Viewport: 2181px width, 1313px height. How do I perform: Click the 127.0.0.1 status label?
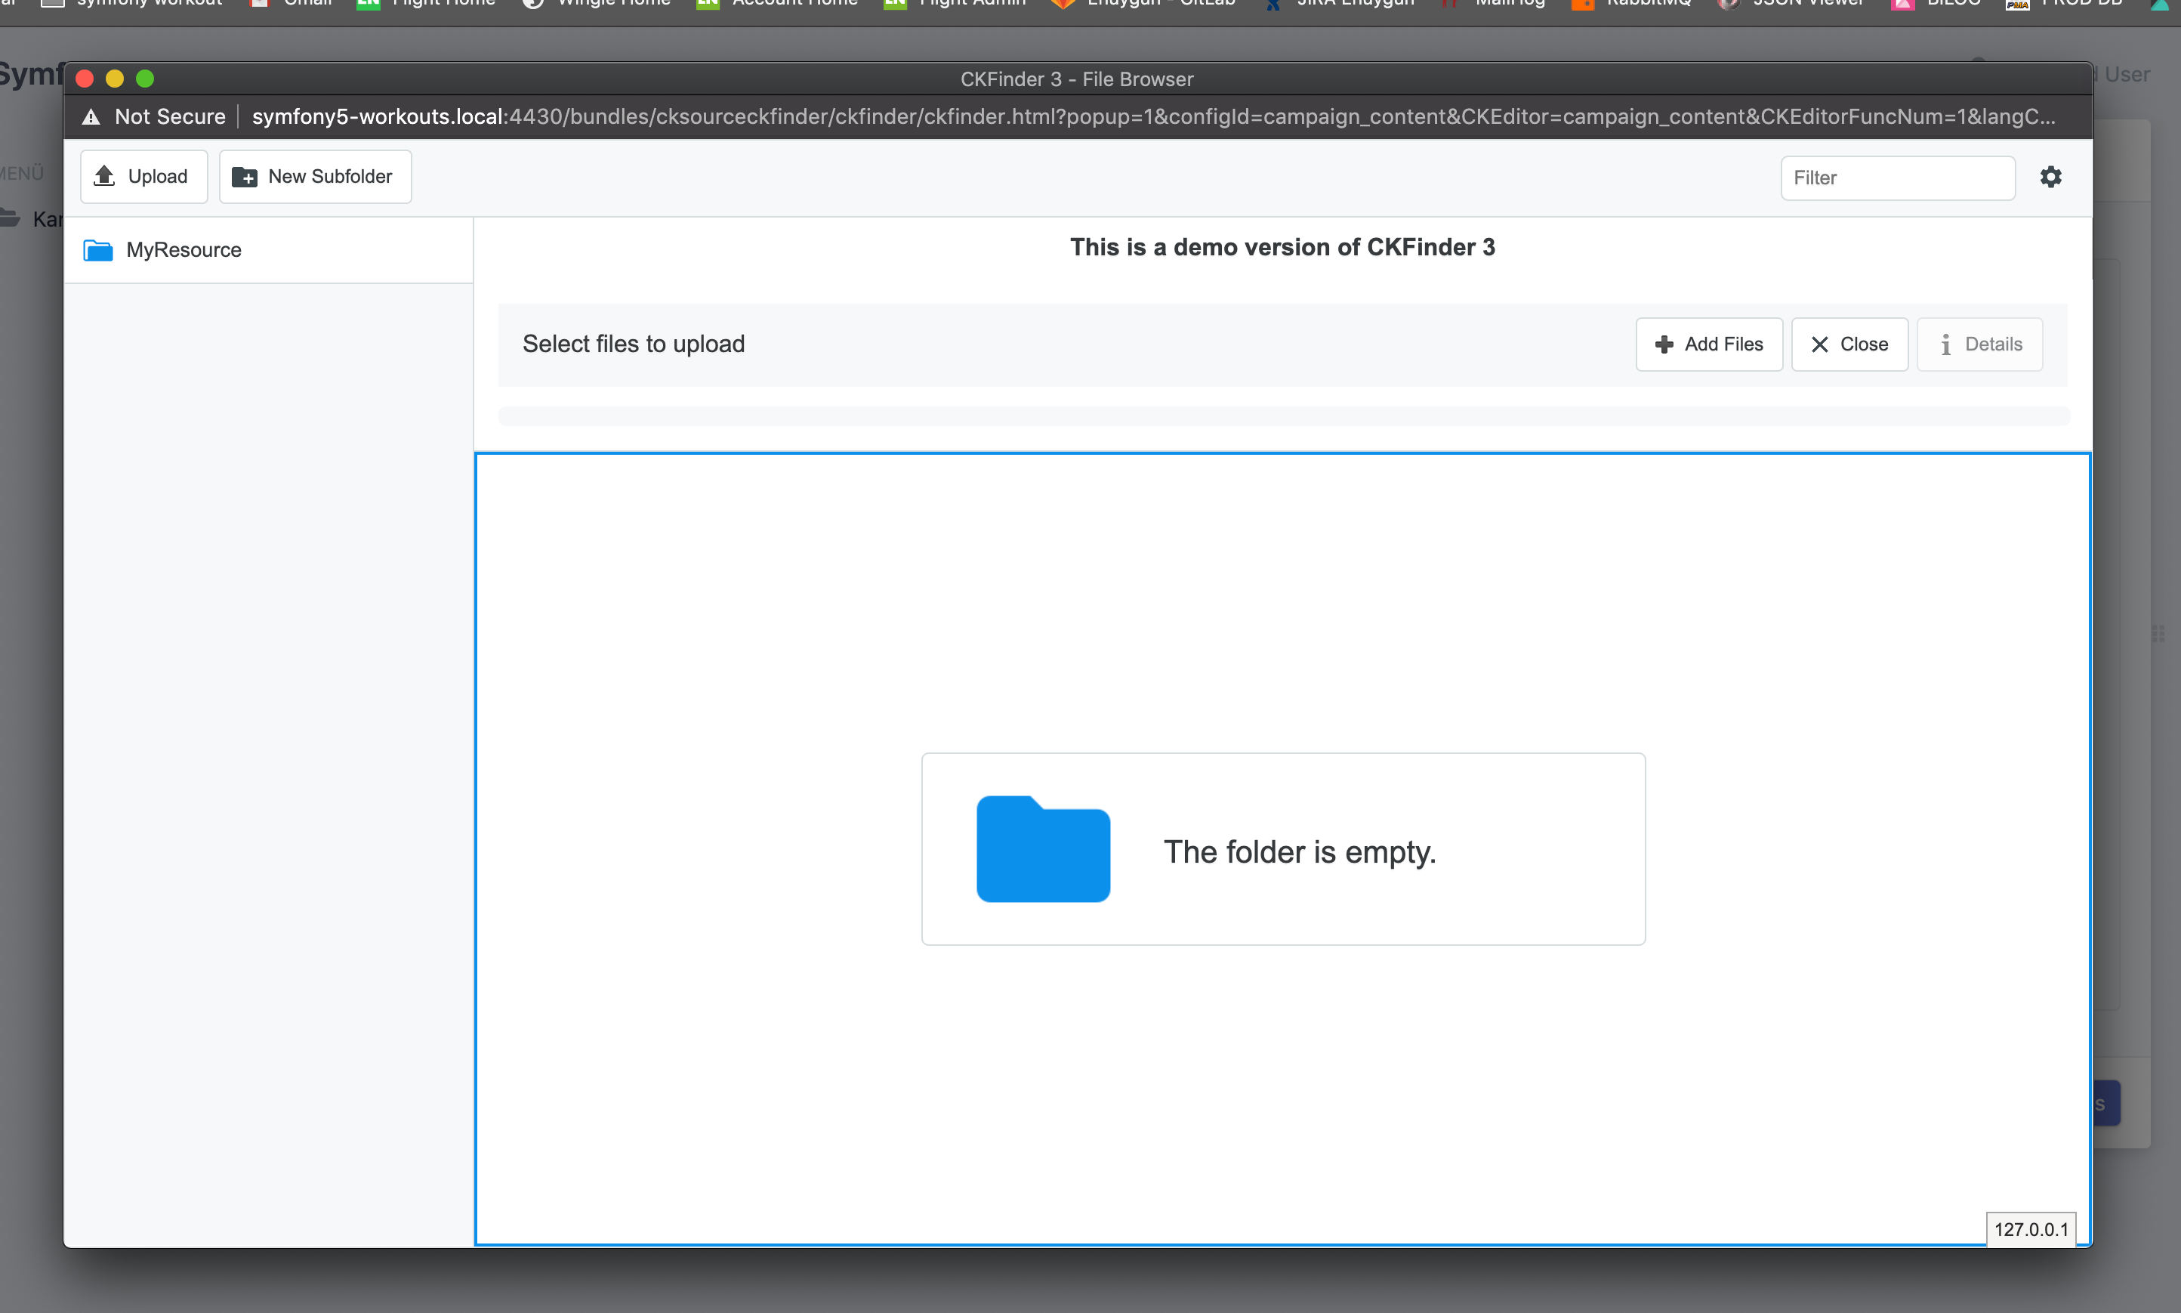[x=2032, y=1228]
